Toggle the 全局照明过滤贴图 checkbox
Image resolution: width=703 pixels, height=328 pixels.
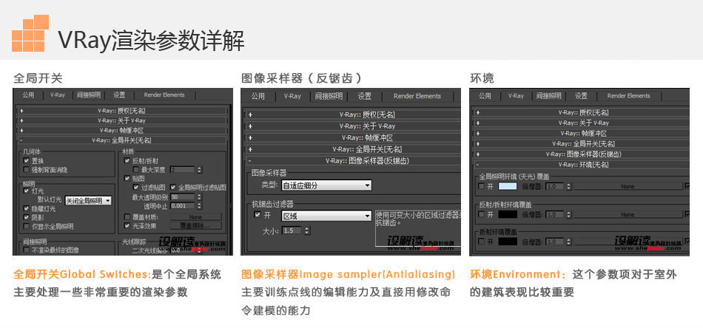pos(173,188)
